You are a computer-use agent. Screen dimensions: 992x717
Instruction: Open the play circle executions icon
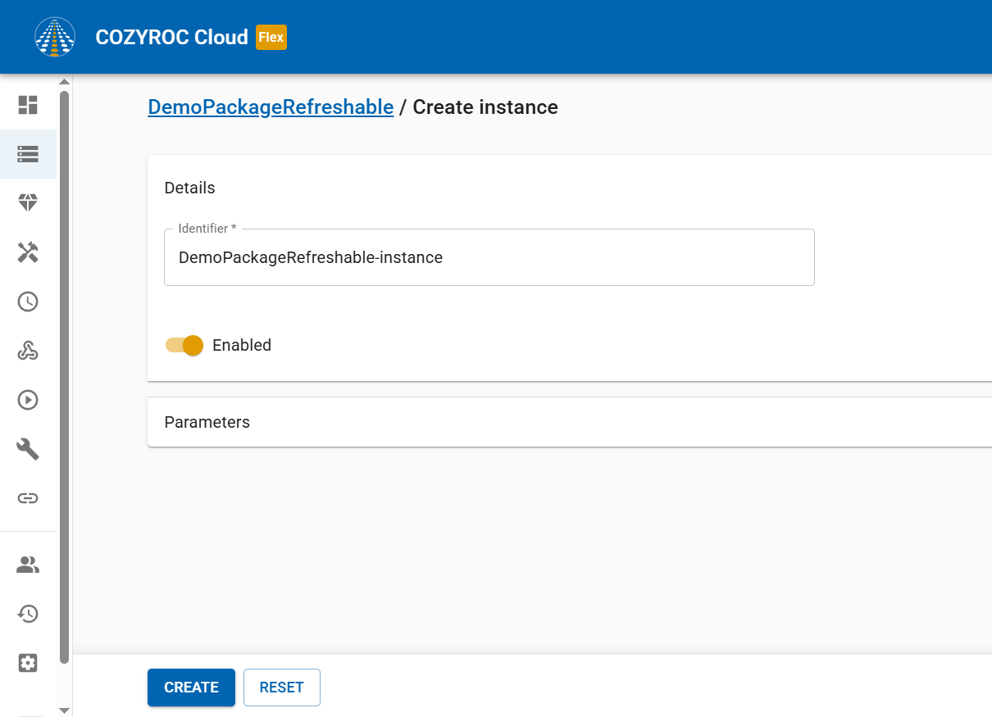pyautogui.click(x=28, y=400)
